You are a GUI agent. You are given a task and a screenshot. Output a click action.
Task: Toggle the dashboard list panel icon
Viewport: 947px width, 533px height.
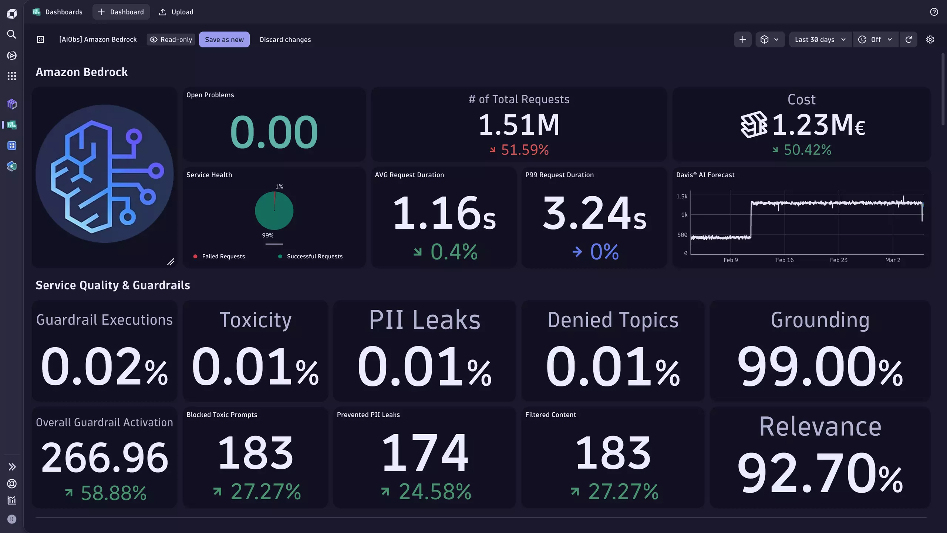click(x=41, y=40)
